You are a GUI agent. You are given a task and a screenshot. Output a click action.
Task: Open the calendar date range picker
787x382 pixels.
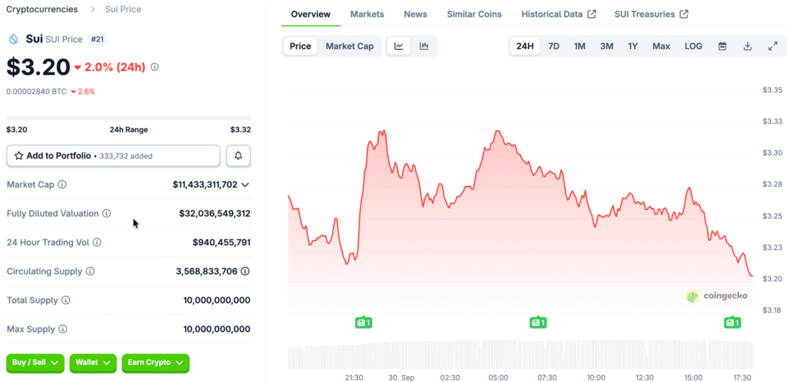tap(722, 46)
